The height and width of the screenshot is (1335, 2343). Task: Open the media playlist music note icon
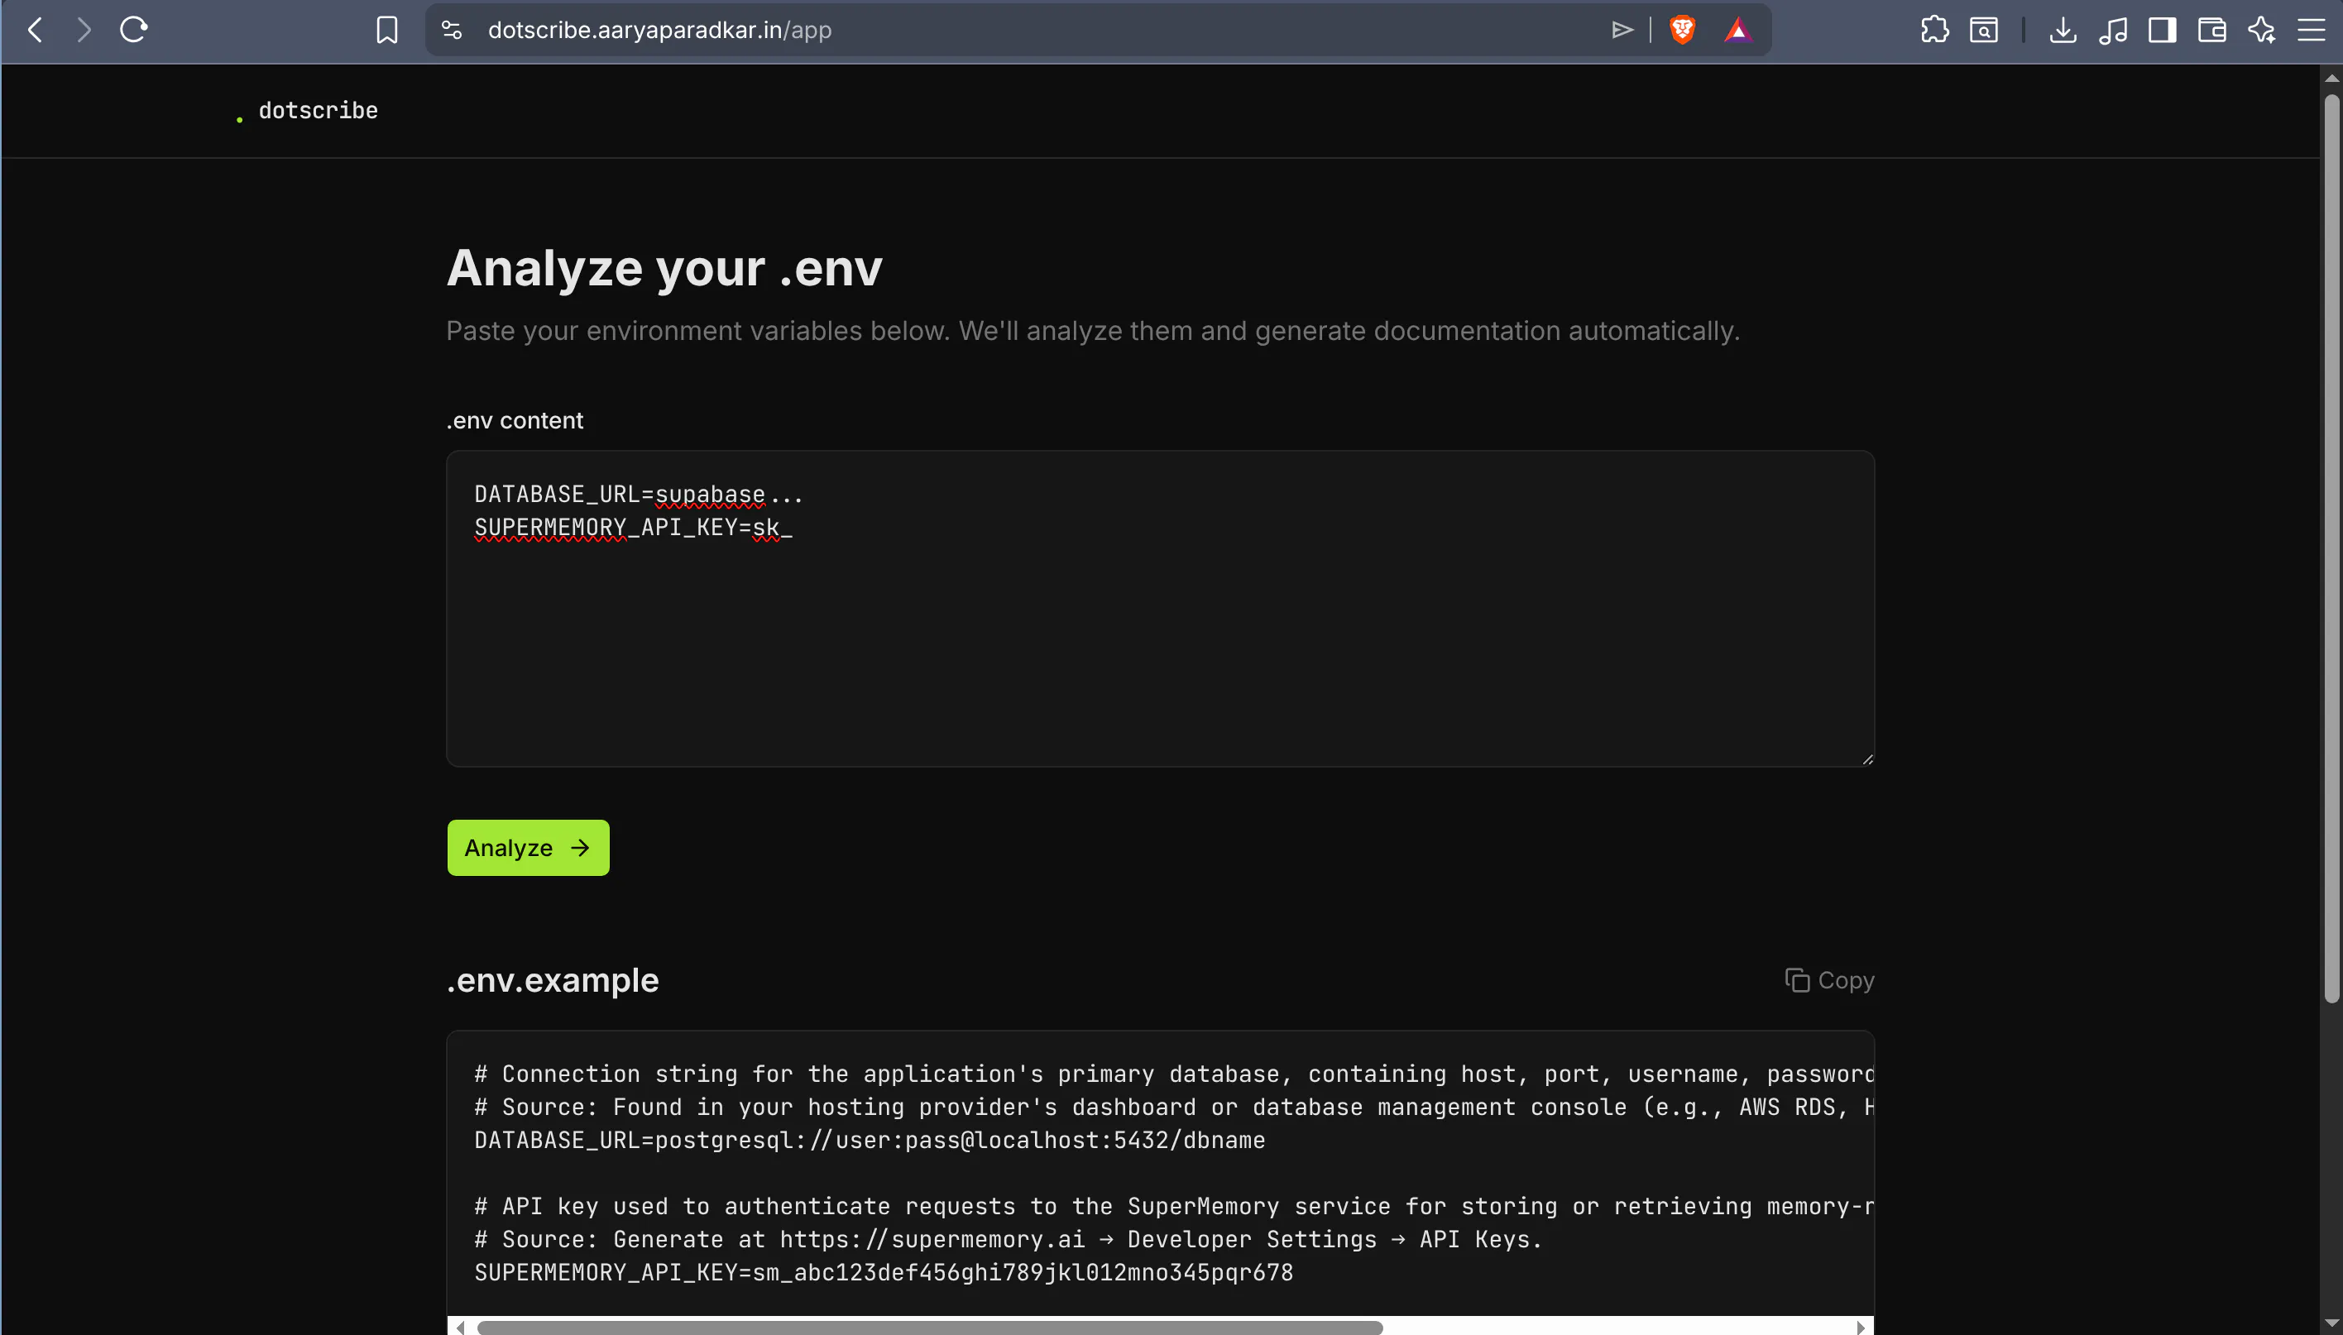pos(2113,31)
